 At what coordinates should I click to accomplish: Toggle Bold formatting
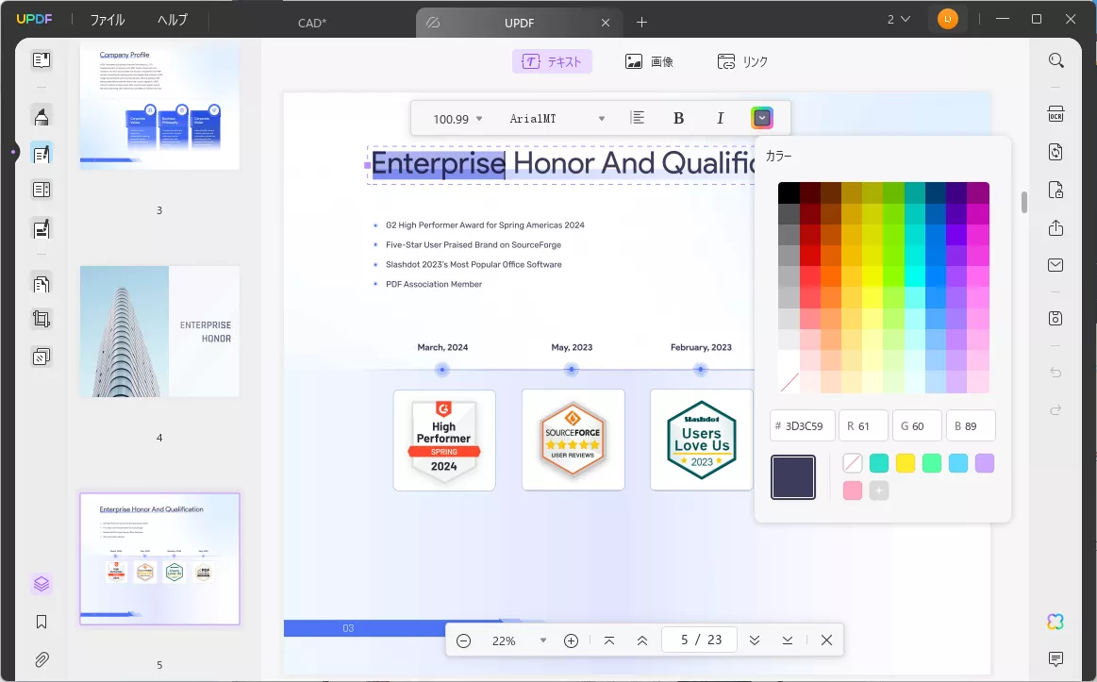click(x=678, y=118)
